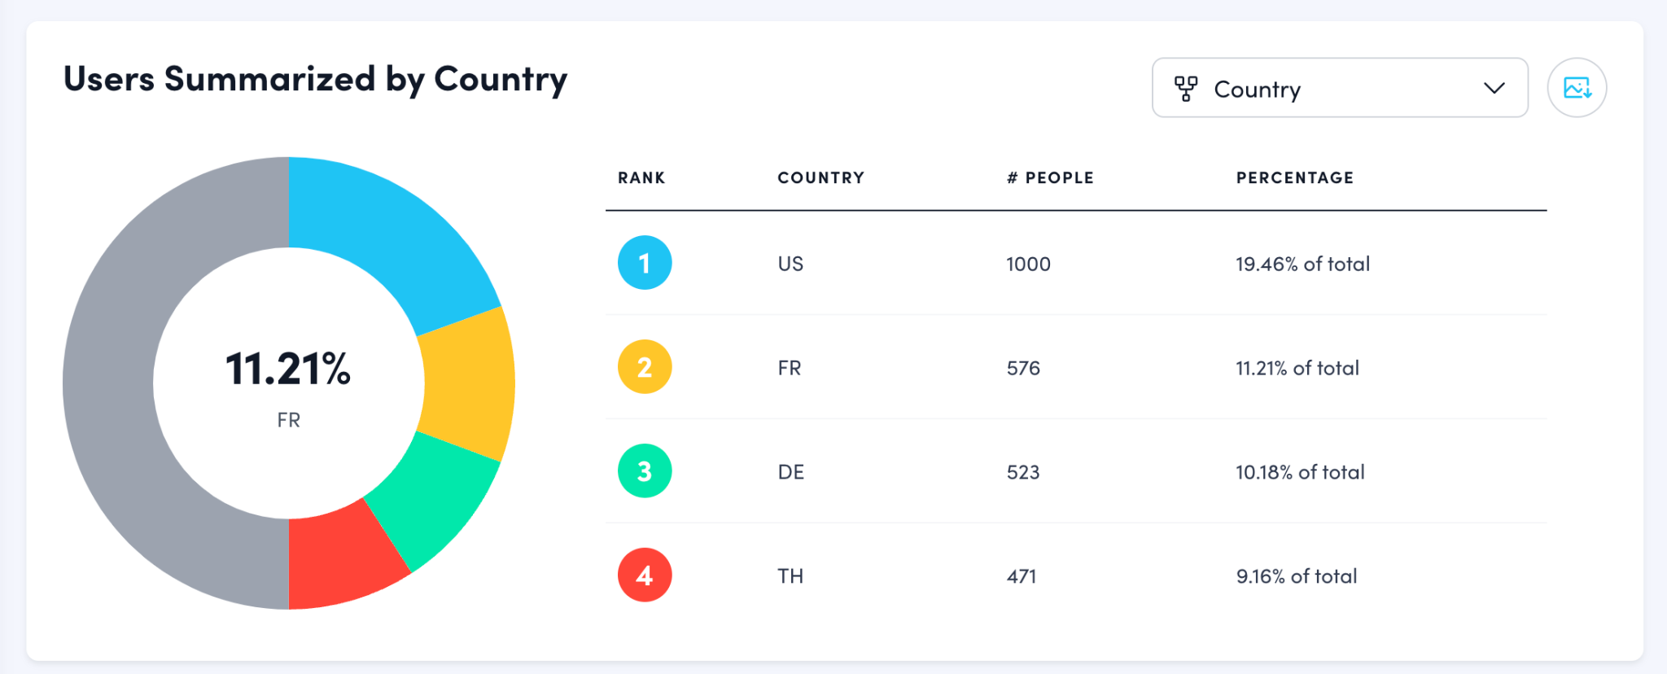Click the COUNTRY column header
Viewport: 1667px width, 674px height.
pos(820,178)
